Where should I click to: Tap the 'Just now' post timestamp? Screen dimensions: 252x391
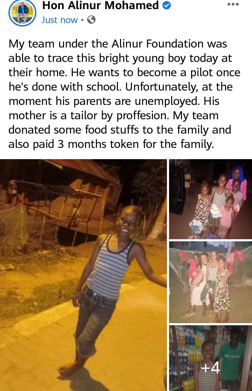tap(59, 20)
